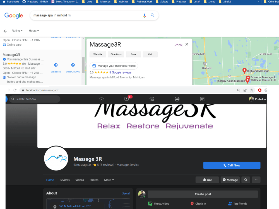This screenshot has width=279, height=209.
Task: Open the Softura bookmark folder
Action: pos(162,2)
